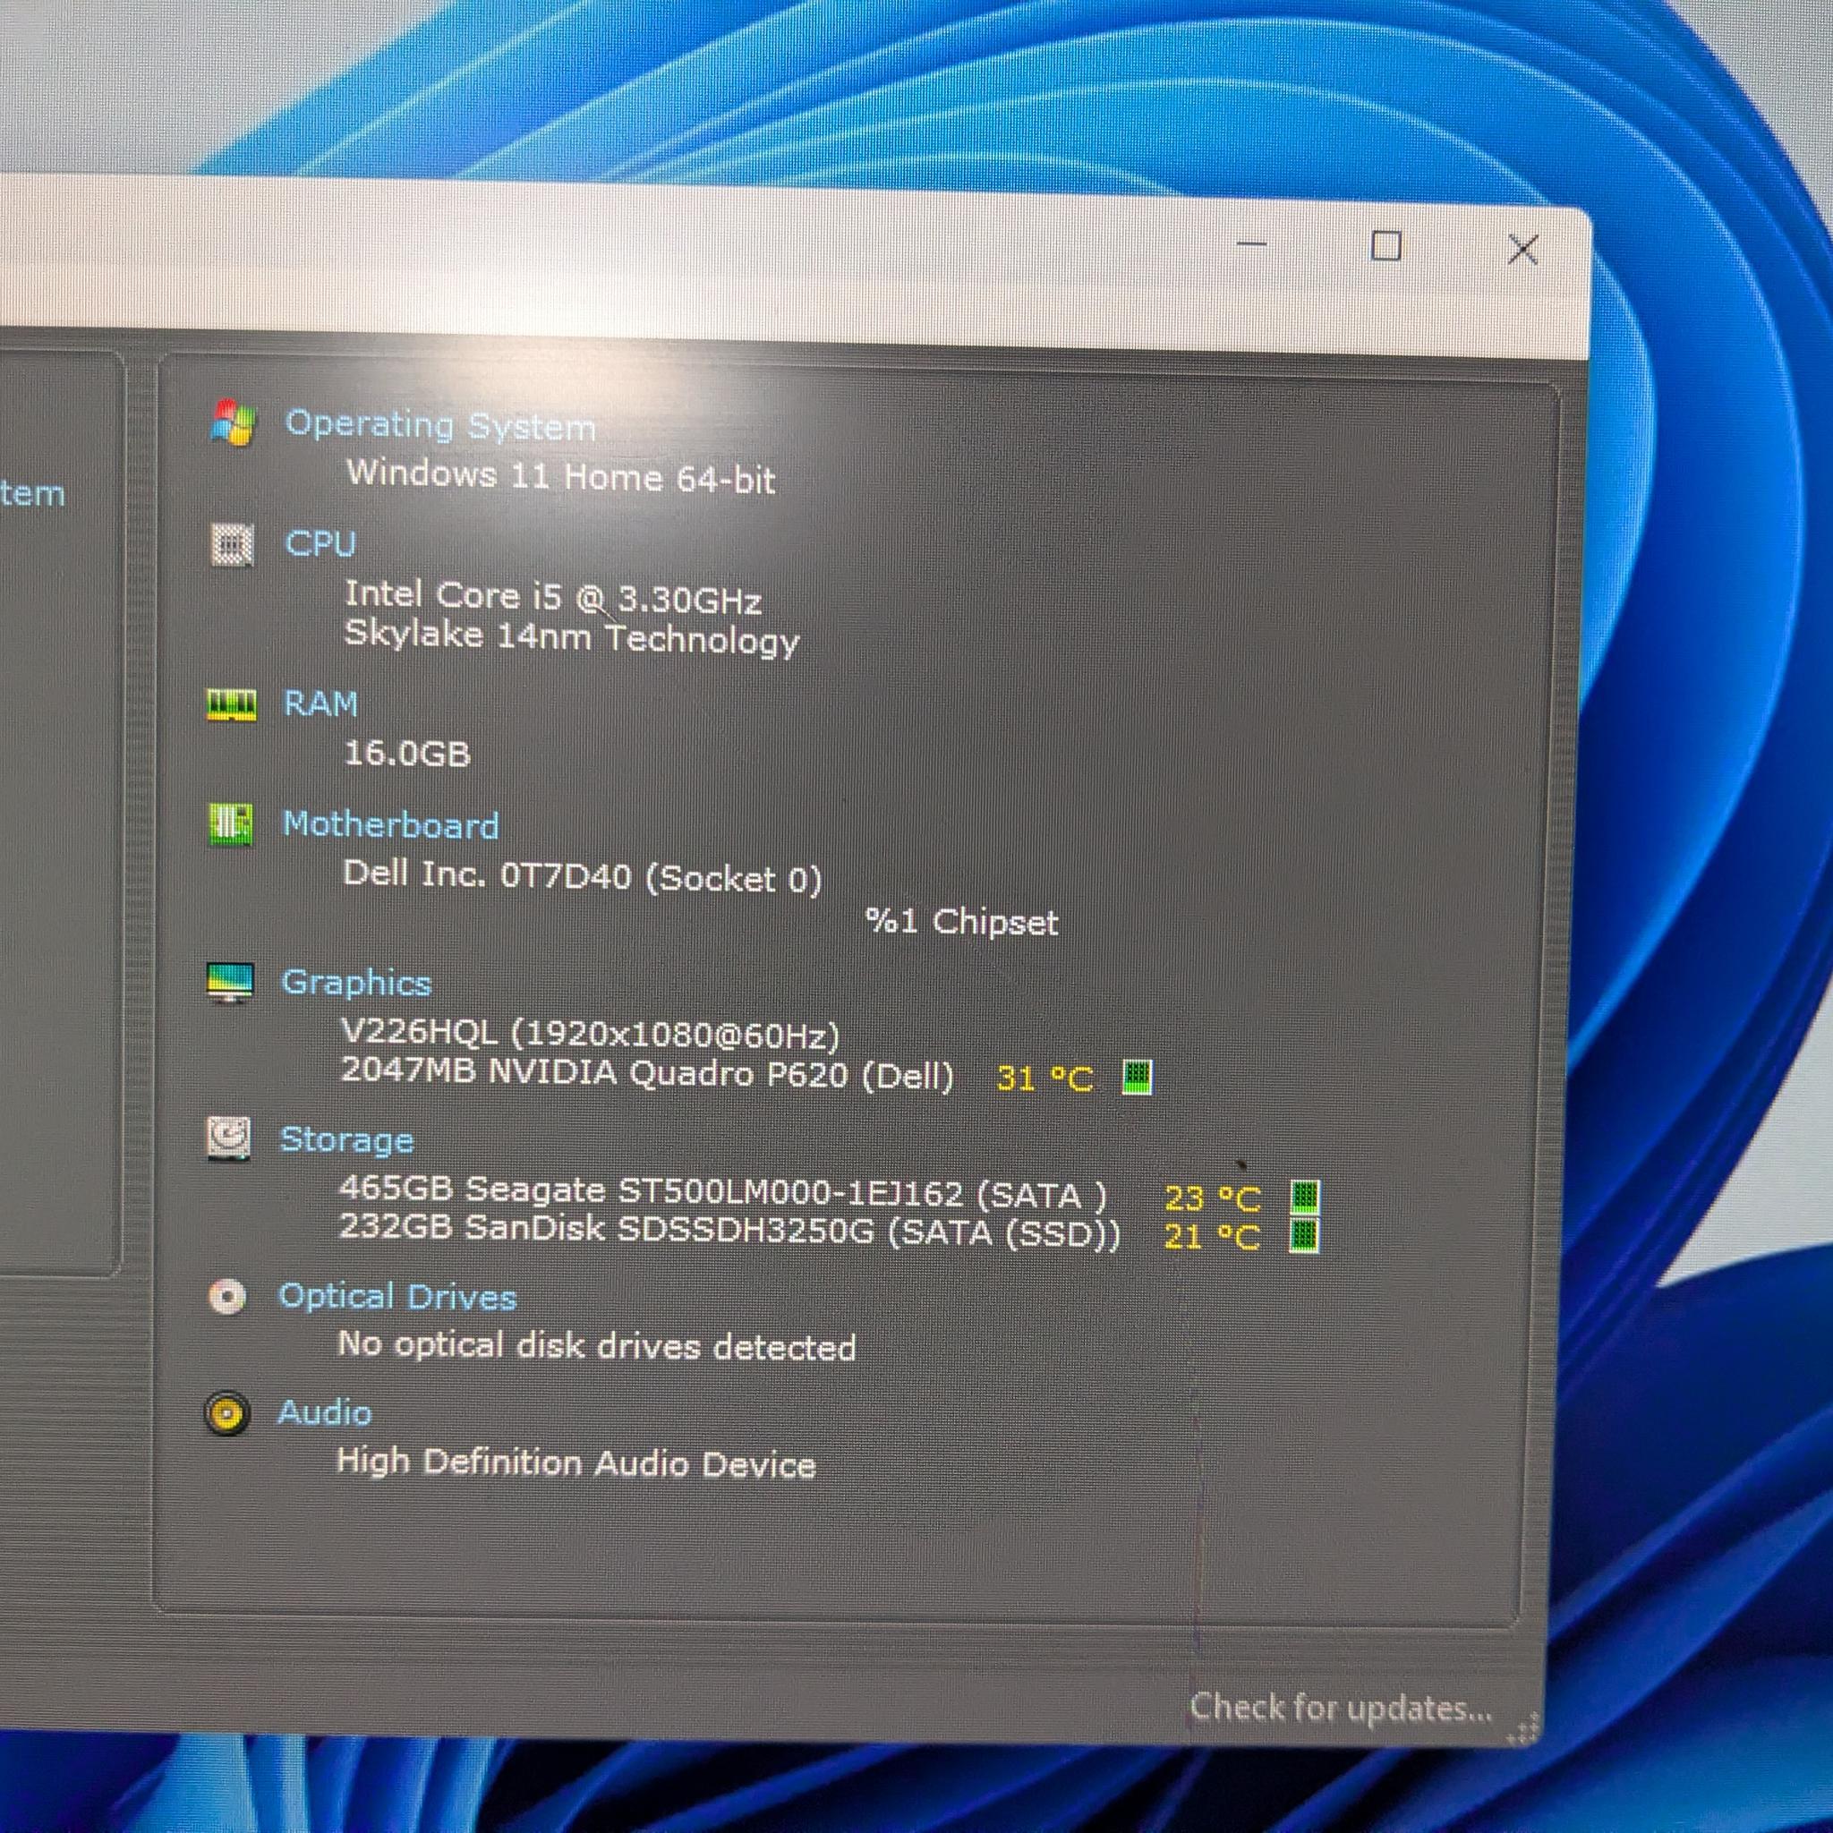
Task: Open the Graphics heading link
Action: pyautogui.click(x=356, y=983)
